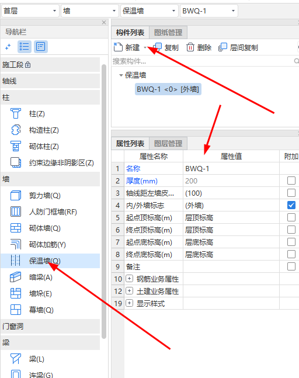This screenshot has height=378, width=299.
Task: Click the 复制 copy icon
Action: [x=157, y=47]
